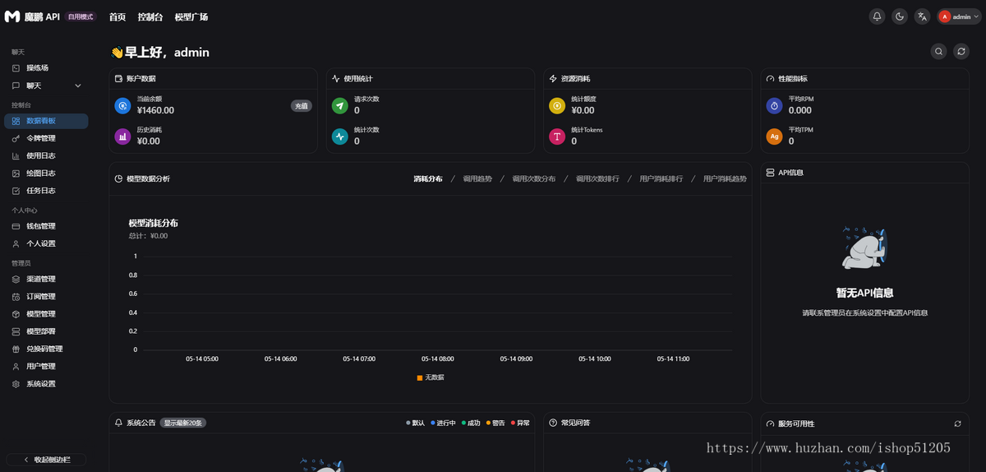The image size is (986, 472).
Task: Switch to the 用户消耗排行 tab
Action: (x=661, y=178)
